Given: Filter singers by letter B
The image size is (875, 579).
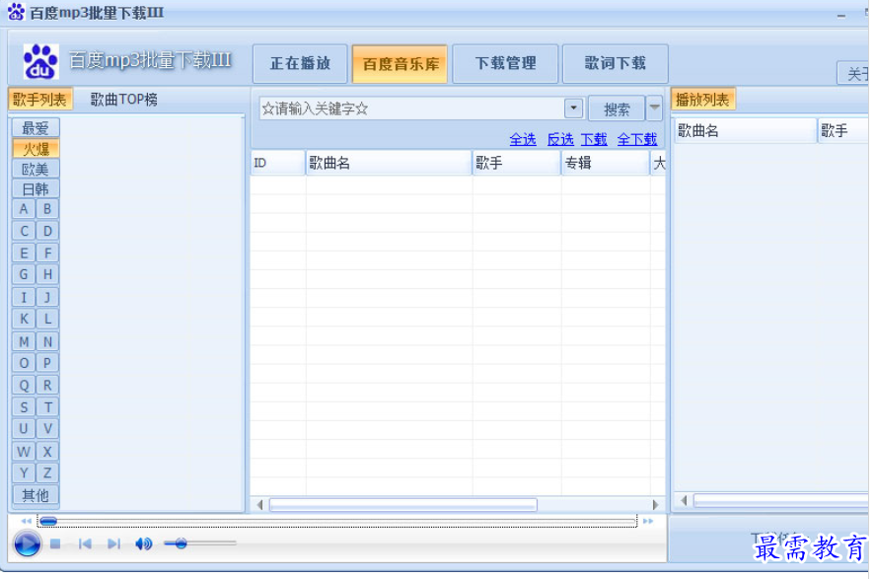Looking at the screenshot, I should [x=47, y=209].
